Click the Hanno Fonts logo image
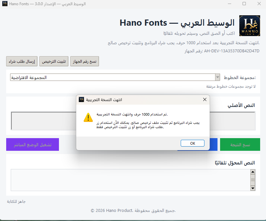This screenshot has width=266, height=221. point(249,26)
